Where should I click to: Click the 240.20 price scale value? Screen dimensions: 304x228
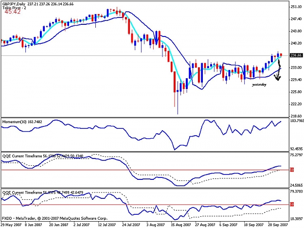pos(296,43)
